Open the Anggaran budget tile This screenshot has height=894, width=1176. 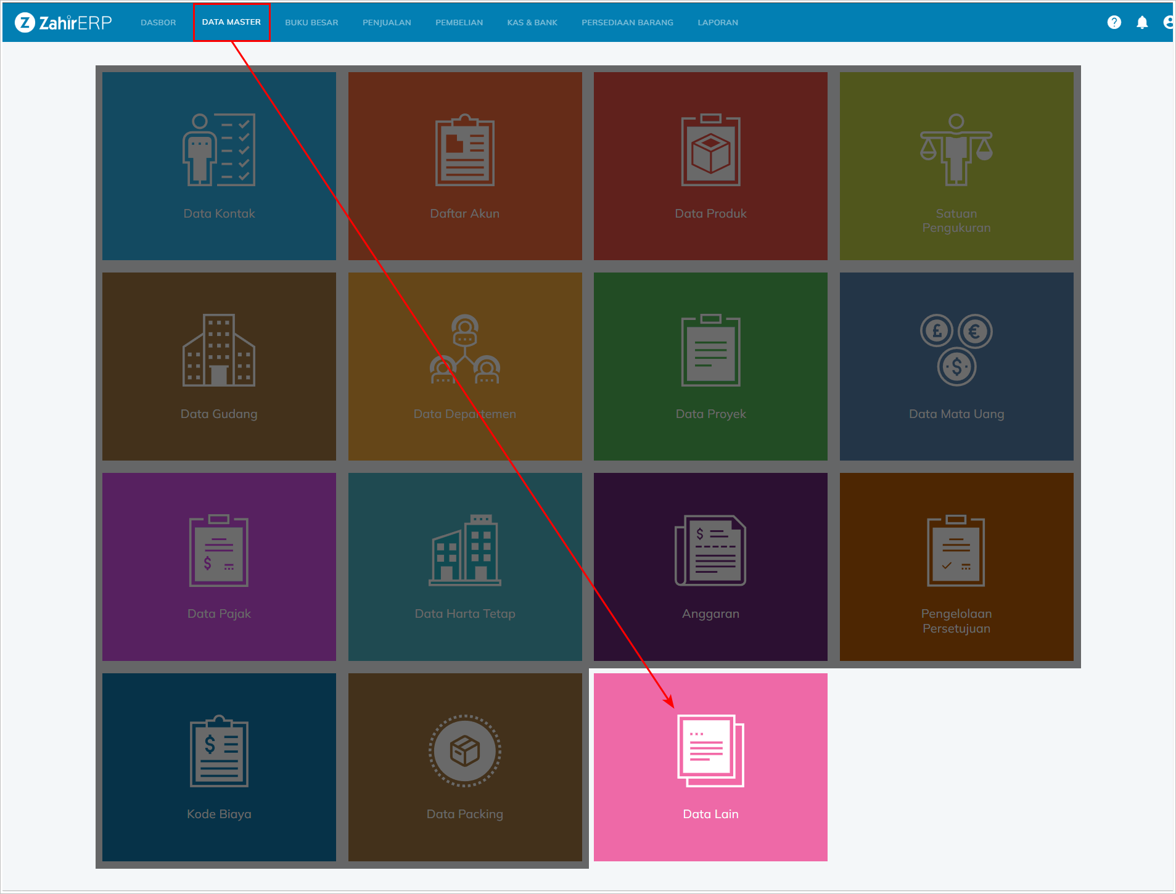[710, 566]
